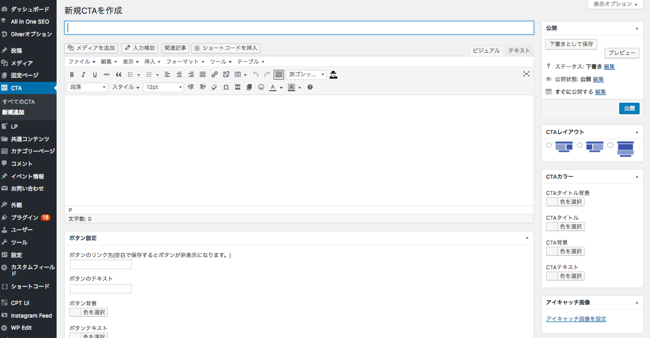This screenshot has height=338, width=650.
Task: Click the メディアを追加 button
Action: point(91,48)
